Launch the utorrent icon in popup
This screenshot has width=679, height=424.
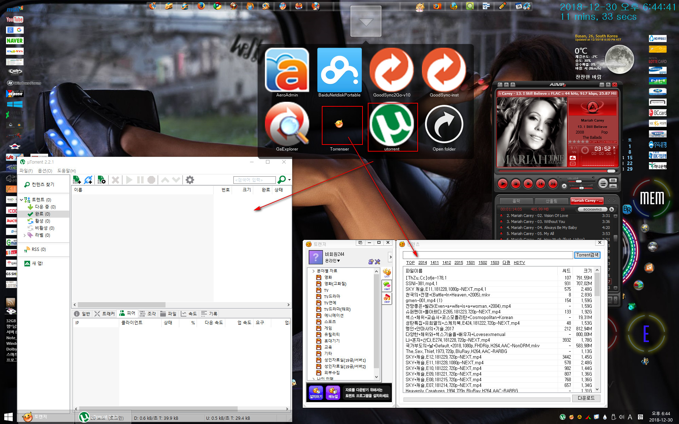pos(392,124)
